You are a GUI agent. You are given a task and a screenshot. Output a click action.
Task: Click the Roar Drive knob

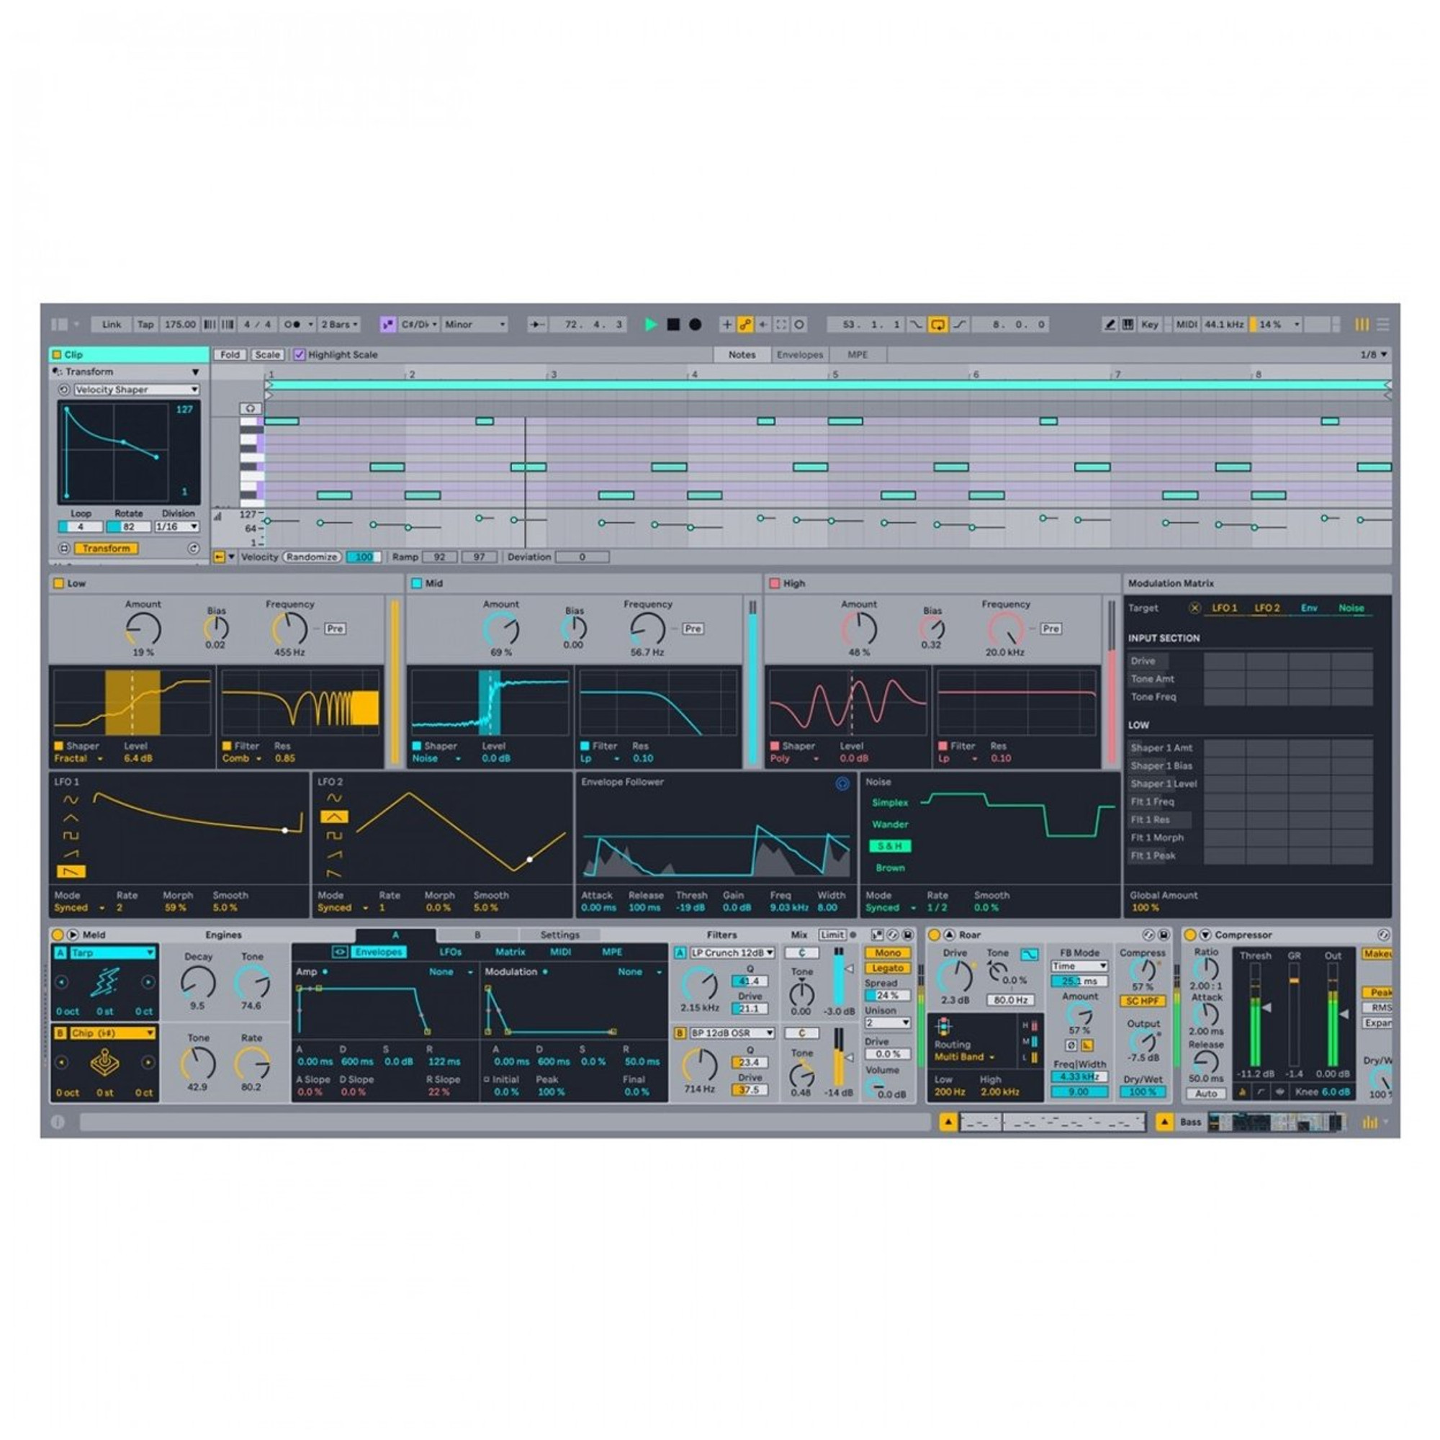(954, 976)
